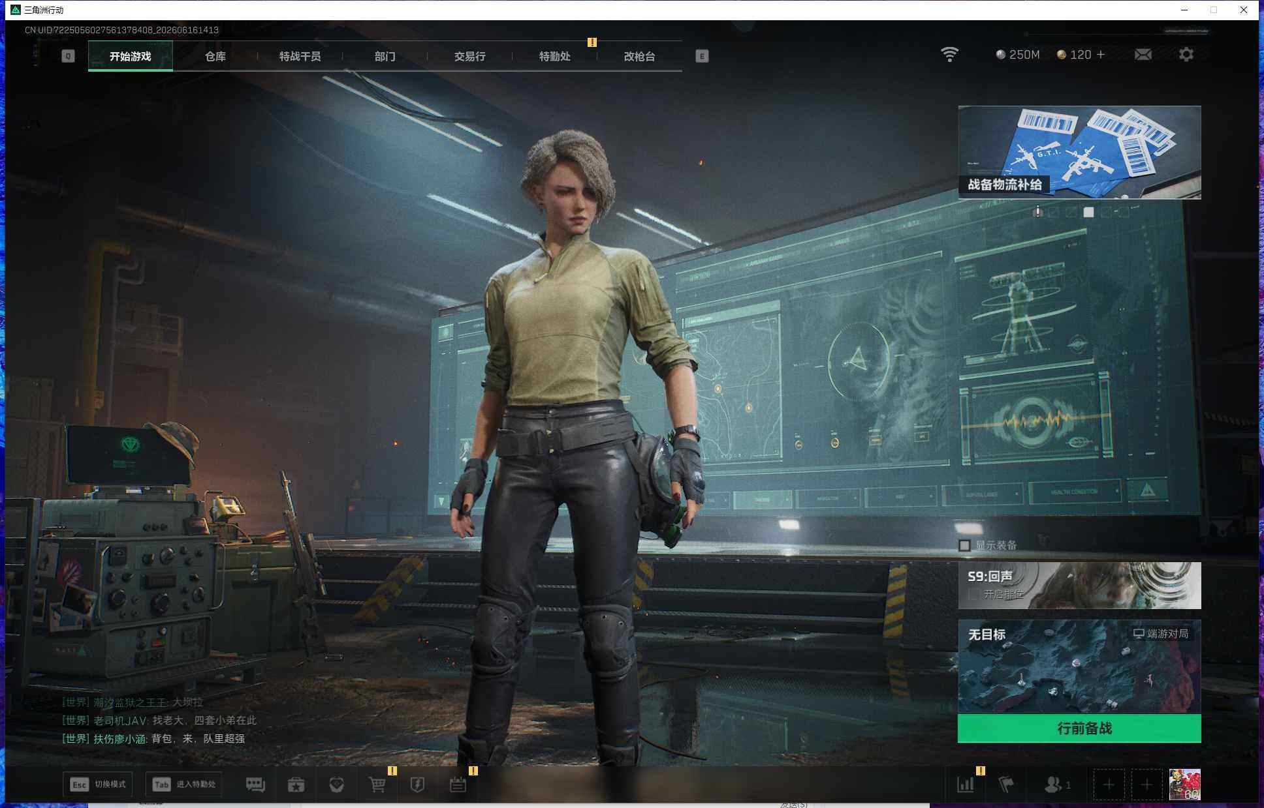Open the bar chart statistics icon
1264x808 pixels.
coord(966,785)
